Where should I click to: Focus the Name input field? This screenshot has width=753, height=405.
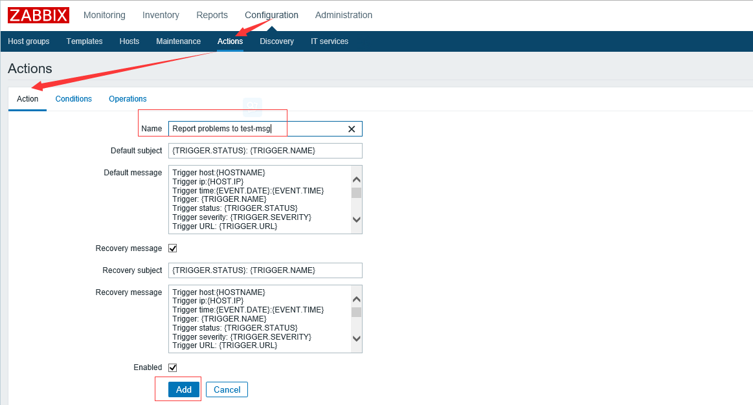265,129
